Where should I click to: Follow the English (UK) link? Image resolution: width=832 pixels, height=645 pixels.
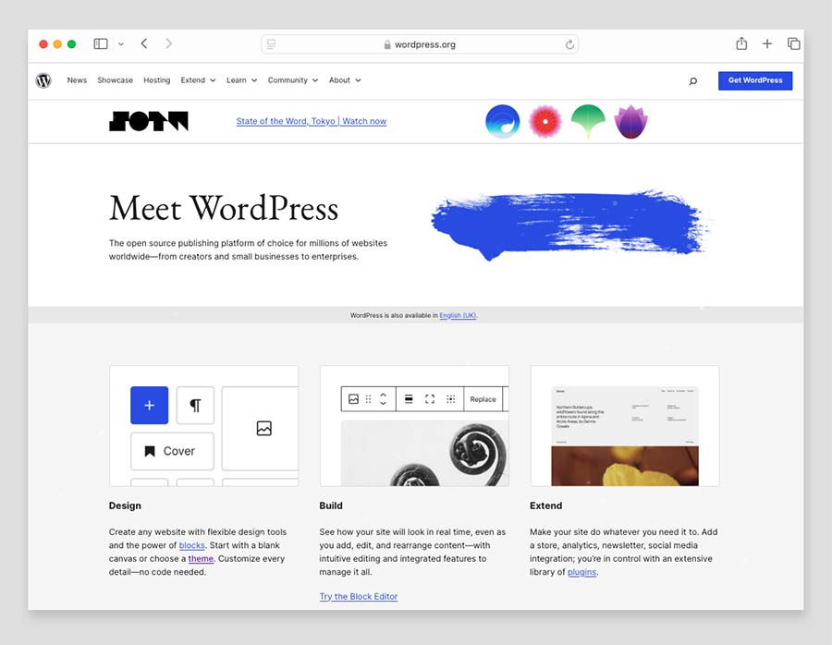pyautogui.click(x=458, y=315)
